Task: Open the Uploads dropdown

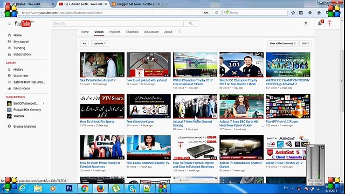Action: click(100, 43)
